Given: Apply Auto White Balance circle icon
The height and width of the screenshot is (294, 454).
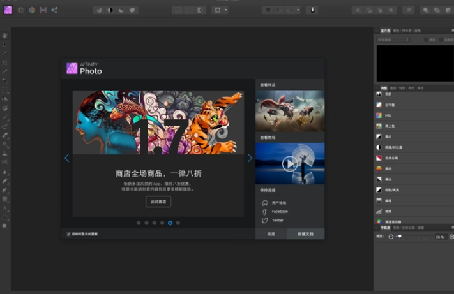Looking at the screenshot, I should [x=132, y=10].
